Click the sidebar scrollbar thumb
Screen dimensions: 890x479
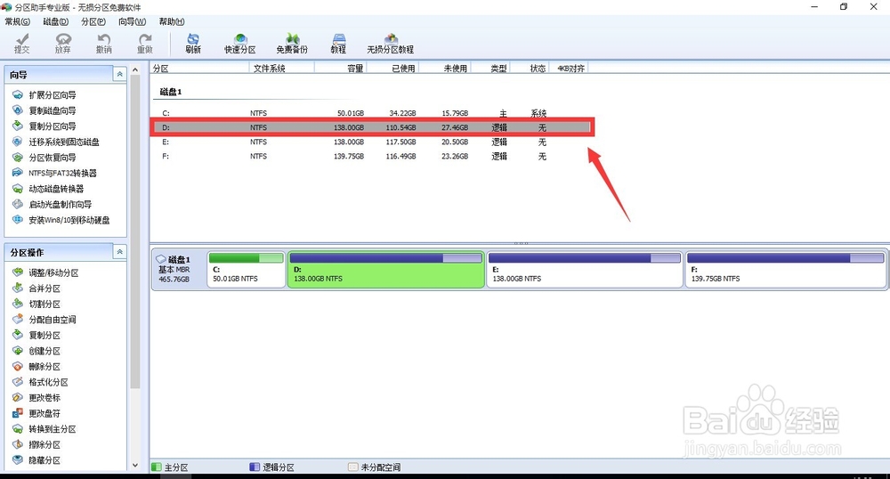point(135,231)
